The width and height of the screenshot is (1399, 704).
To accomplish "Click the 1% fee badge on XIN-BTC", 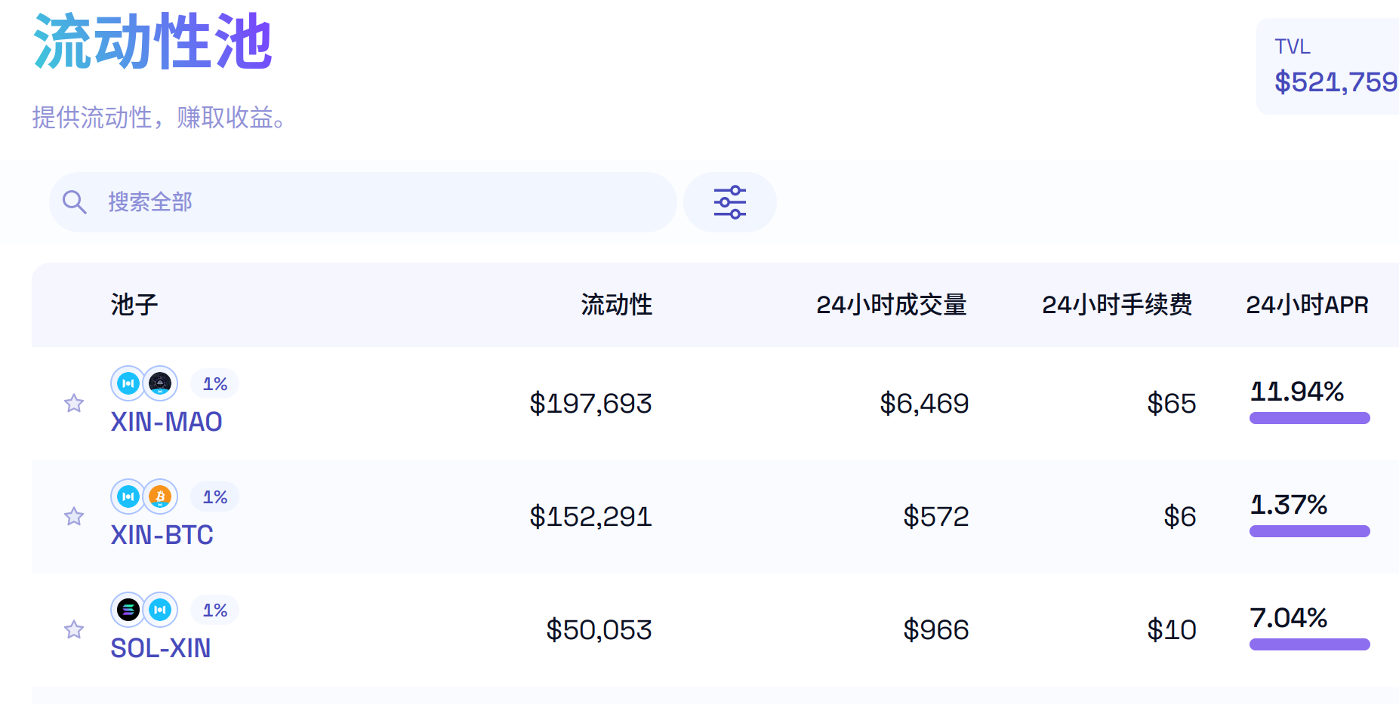I will tap(214, 497).
